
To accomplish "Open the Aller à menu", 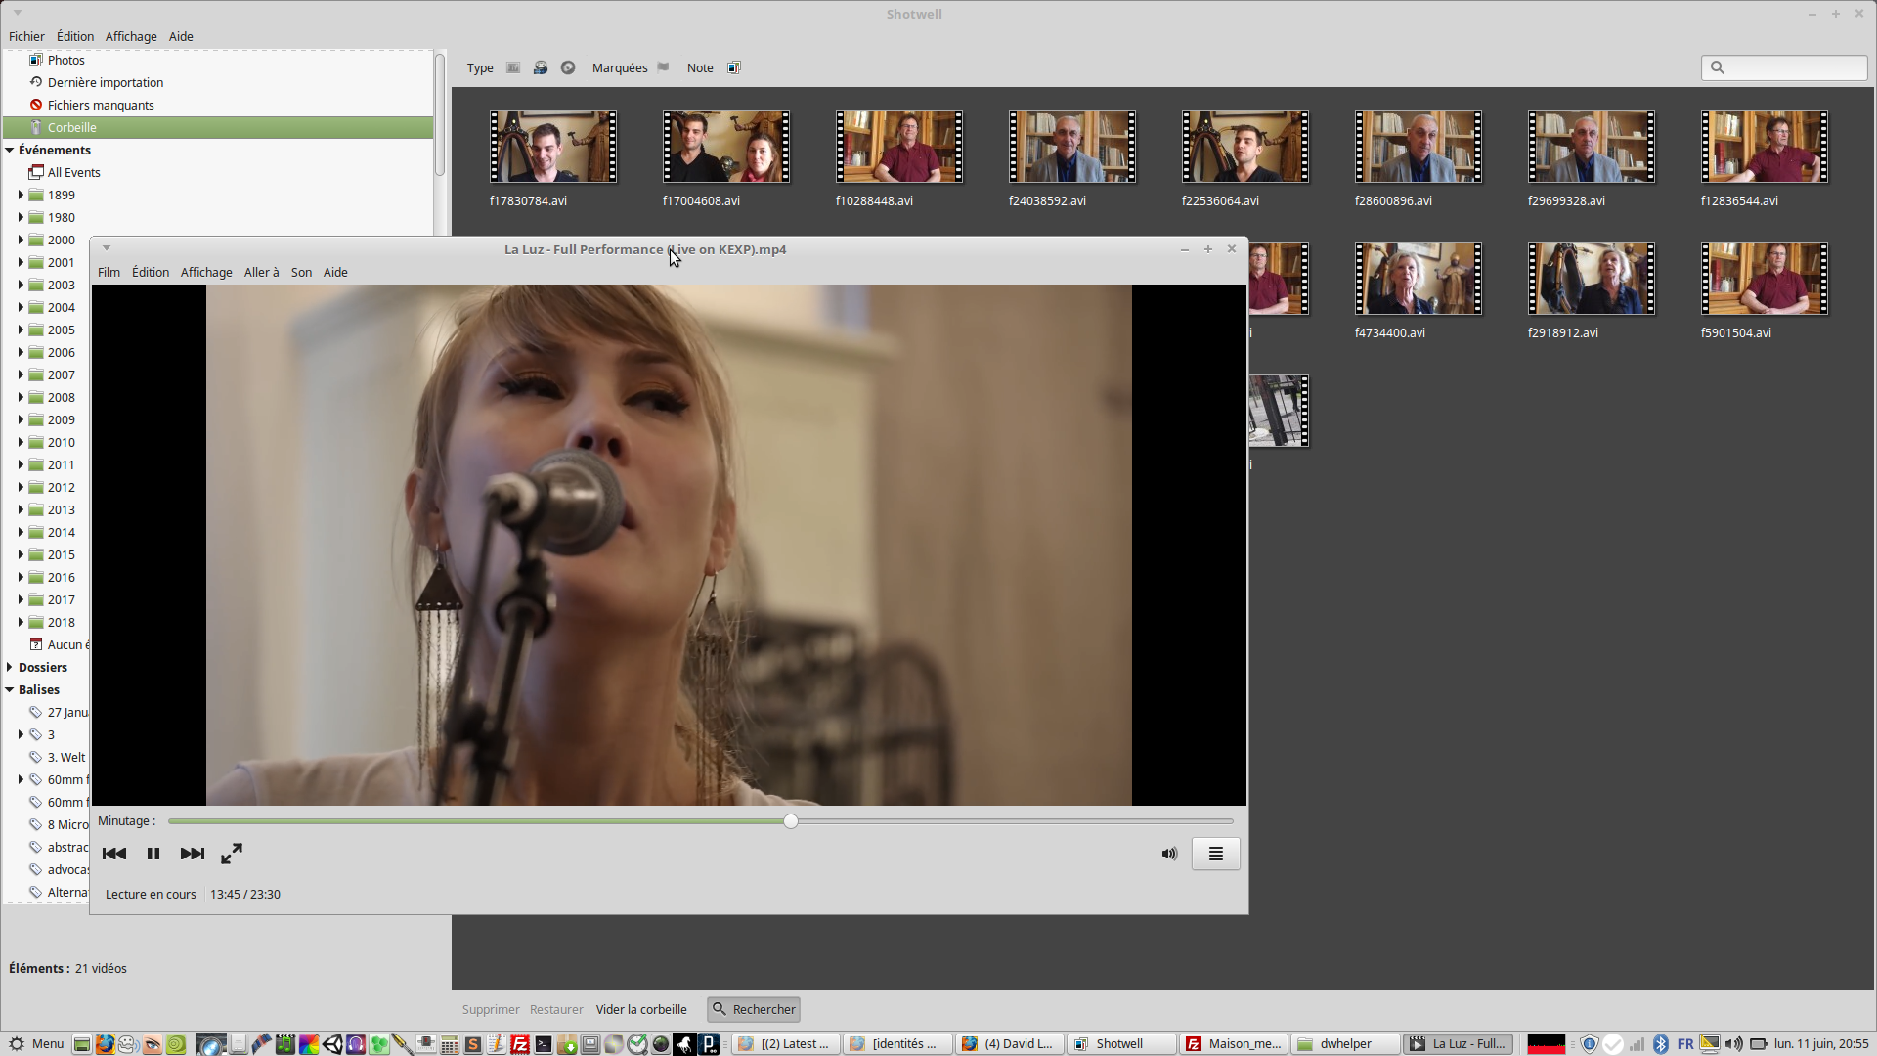I will [x=261, y=272].
